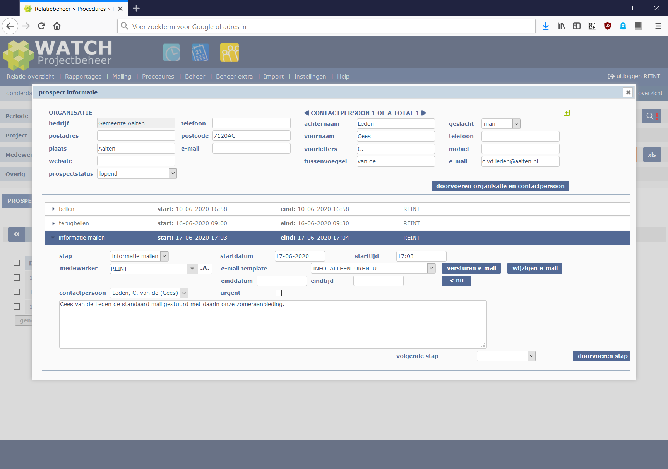Open Procedures menu item

(x=158, y=77)
